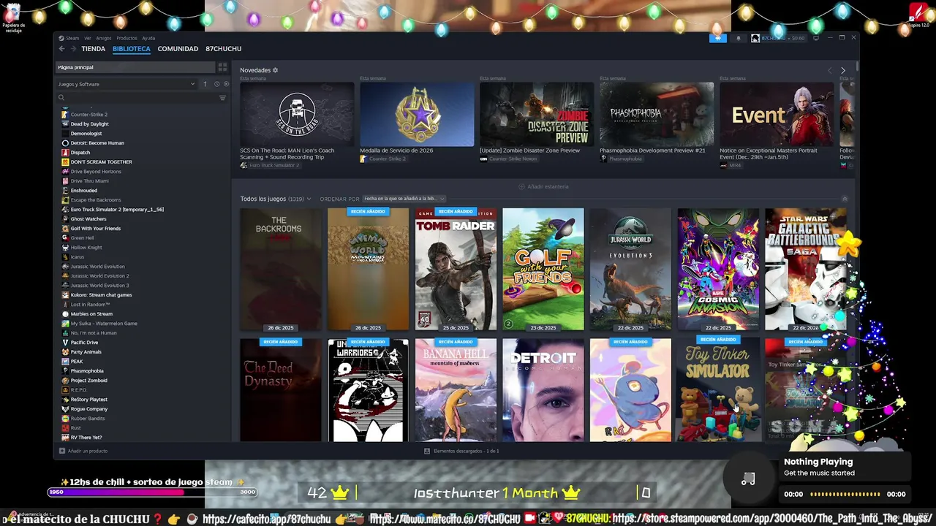Open the Steam menu
The image size is (936, 526).
[70, 38]
